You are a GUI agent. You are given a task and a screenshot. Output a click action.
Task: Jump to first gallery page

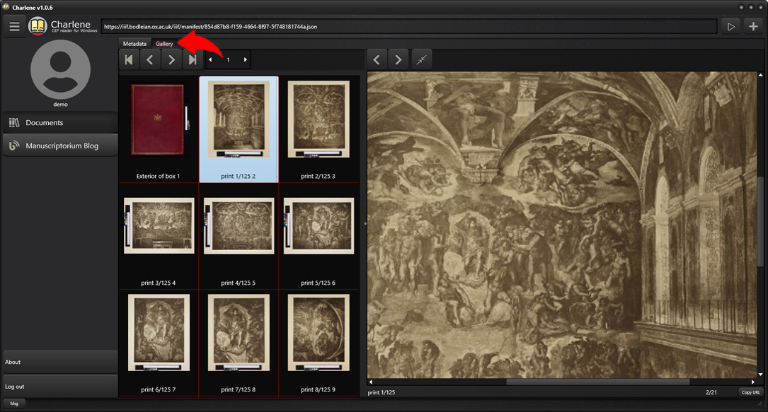point(129,59)
